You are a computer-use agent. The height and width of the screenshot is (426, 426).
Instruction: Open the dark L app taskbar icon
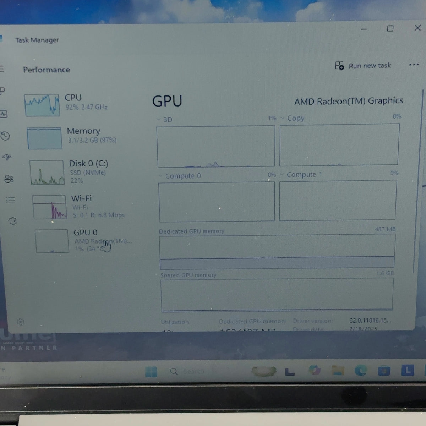pos(290,372)
